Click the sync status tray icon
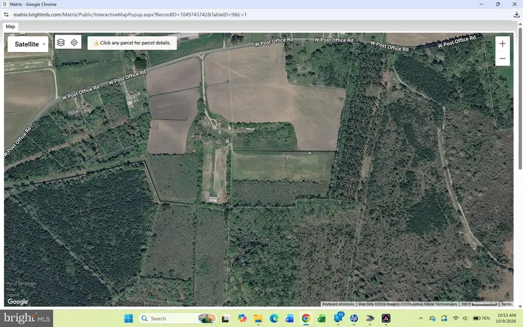Image resolution: width=523 pixels, height=327 pixels. (x=444, y=318)
